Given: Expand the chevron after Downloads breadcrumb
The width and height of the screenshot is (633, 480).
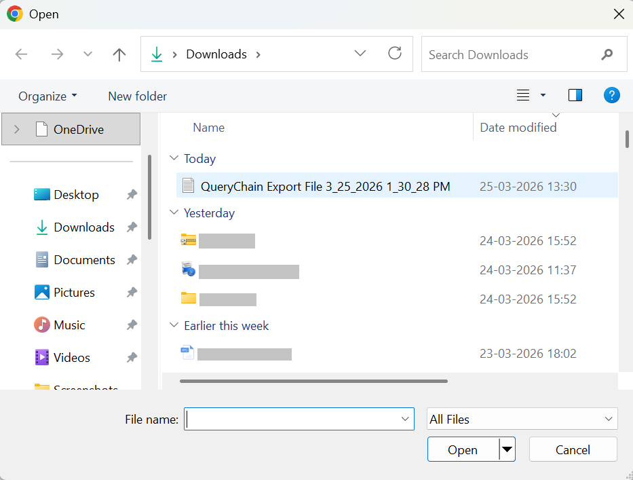Looking at the screenshot, I should click(258, 54).
